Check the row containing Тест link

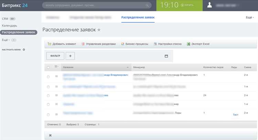click(x=48, y=115)
